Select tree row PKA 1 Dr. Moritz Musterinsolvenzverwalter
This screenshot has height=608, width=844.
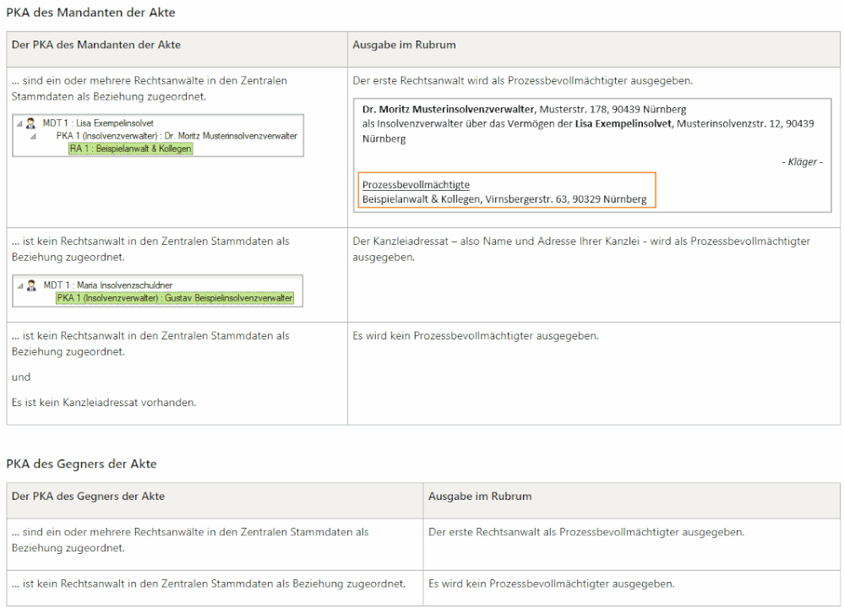[177, 136]
